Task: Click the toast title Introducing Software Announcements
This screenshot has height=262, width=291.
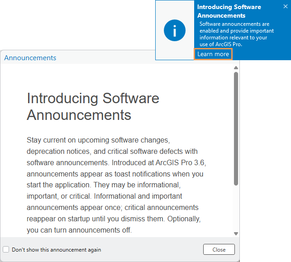Action: point(229,11)
